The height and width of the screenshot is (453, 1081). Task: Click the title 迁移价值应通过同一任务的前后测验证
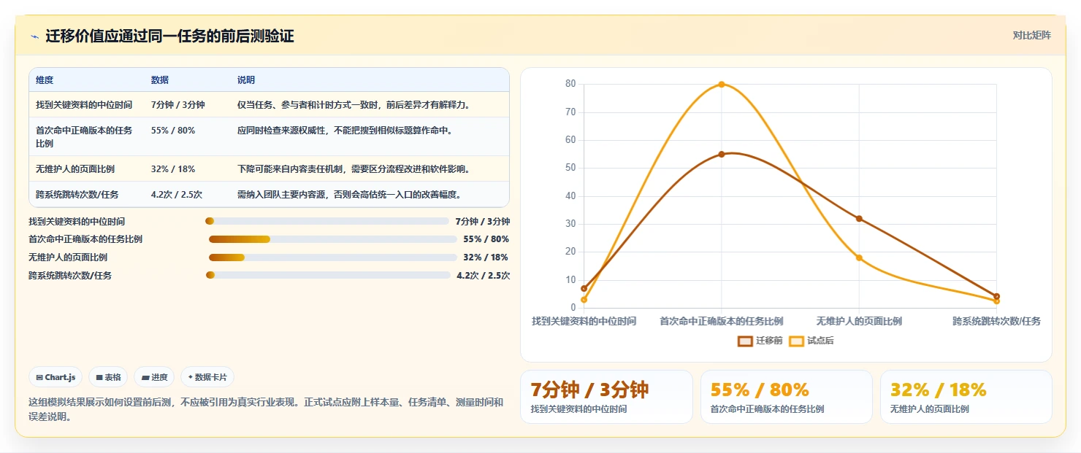(169, 36)
